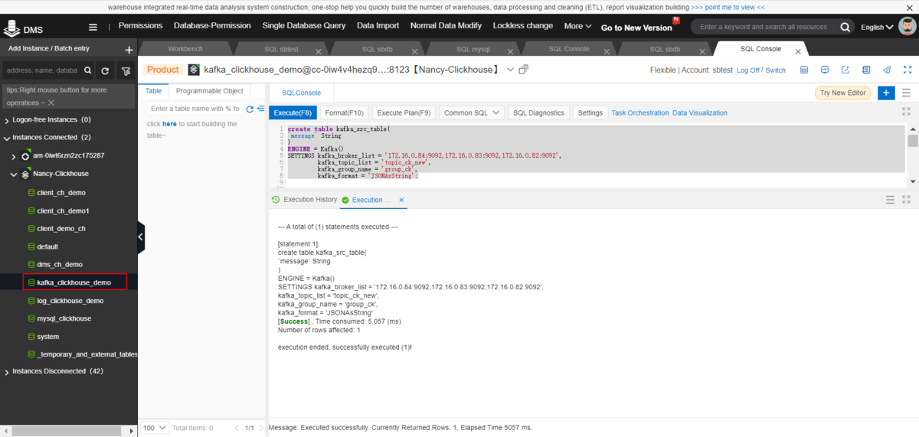919x437 pixels.
Task: Open the monitor chart icon in header
Action: click(x=825, y=70)
